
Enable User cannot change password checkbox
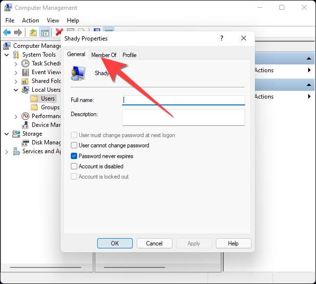tap(74, 145)
